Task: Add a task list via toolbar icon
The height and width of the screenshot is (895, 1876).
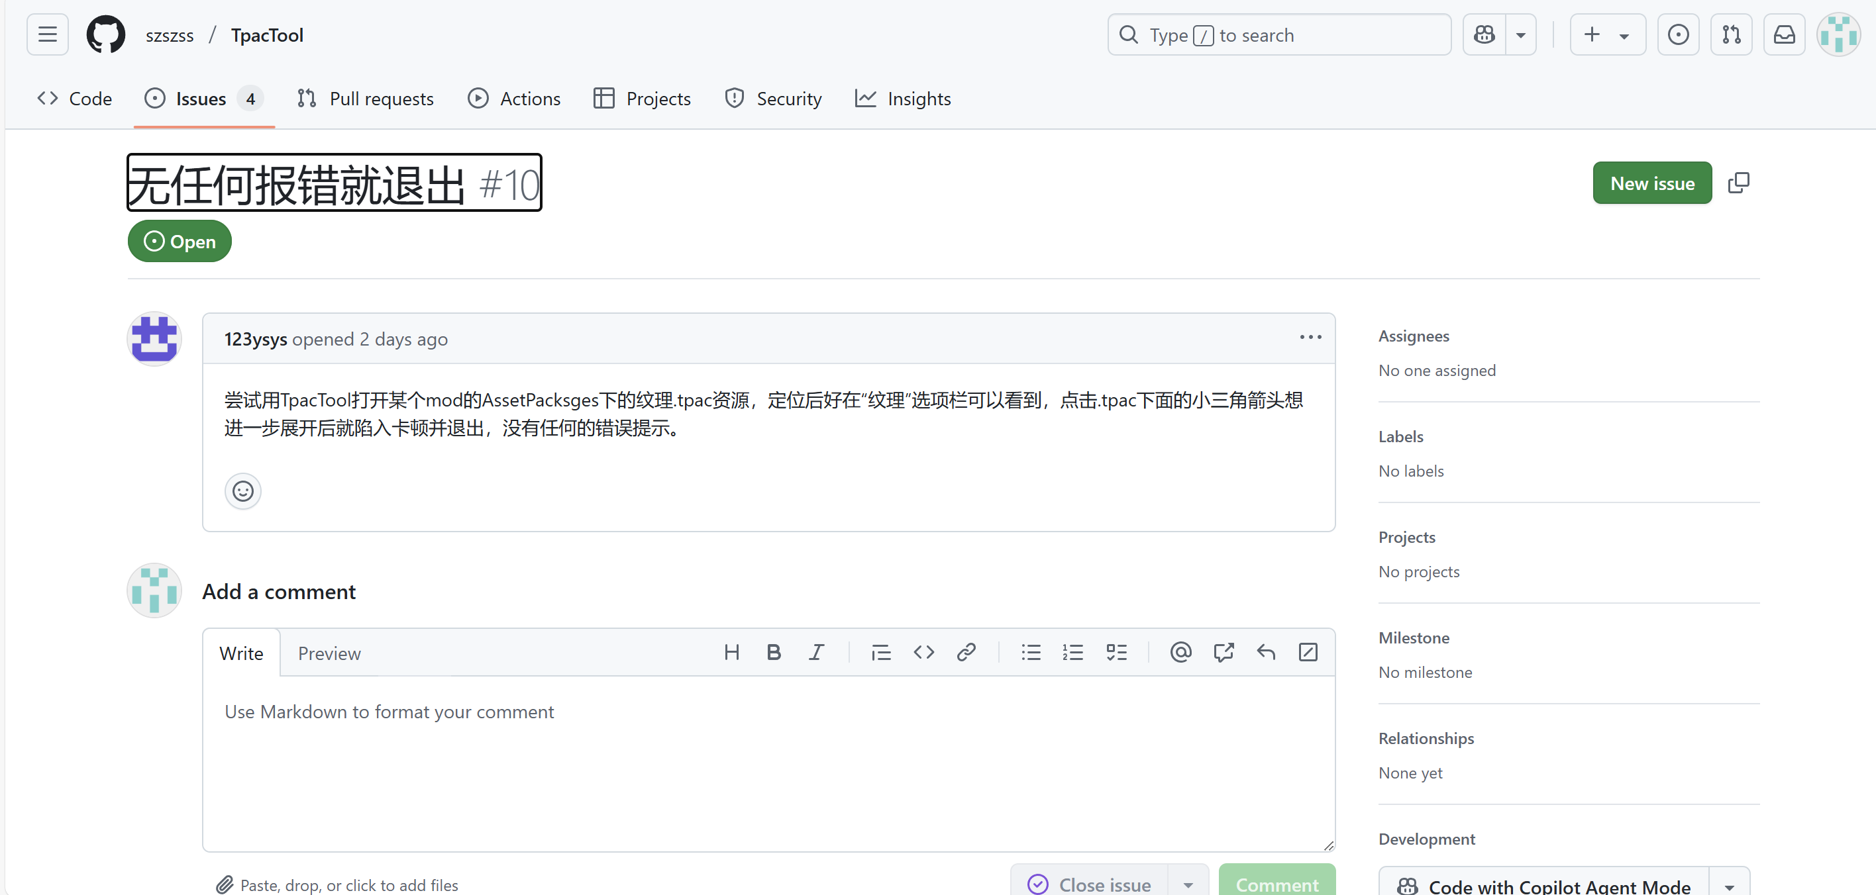Action: click(x=1116, y=652)
